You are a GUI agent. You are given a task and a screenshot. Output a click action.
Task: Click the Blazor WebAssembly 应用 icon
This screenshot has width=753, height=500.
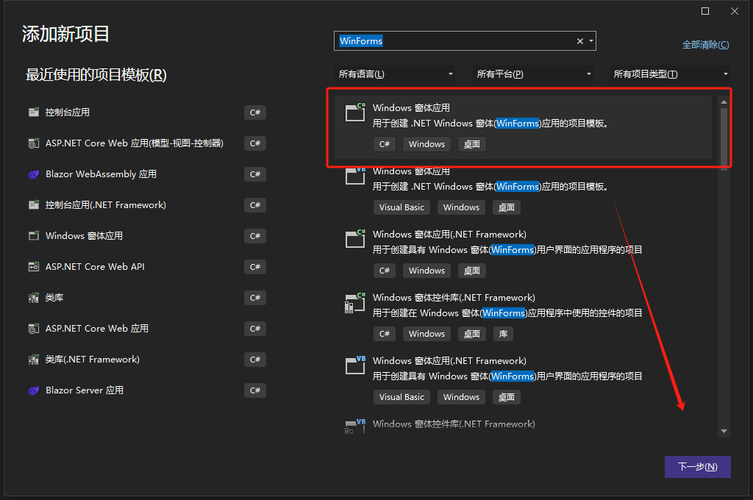pos(34,174)
